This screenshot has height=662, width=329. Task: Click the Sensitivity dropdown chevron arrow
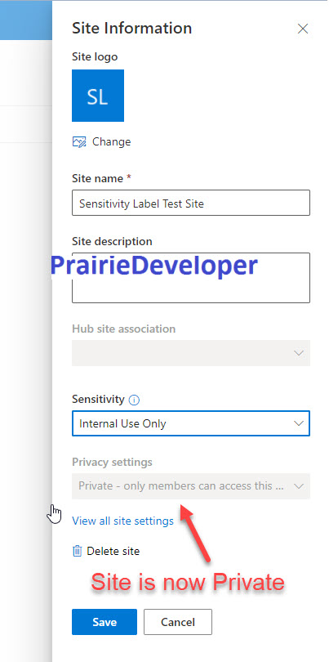pos(299,423)
